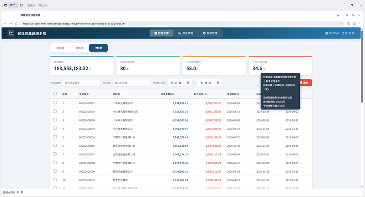
Task: Click the bar chart icon of 资金预测
Action: [x=180, y=33]
